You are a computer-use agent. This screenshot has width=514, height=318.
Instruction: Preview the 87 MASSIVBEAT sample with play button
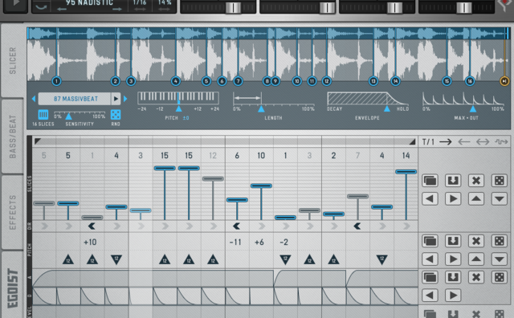tap(116, 99)
